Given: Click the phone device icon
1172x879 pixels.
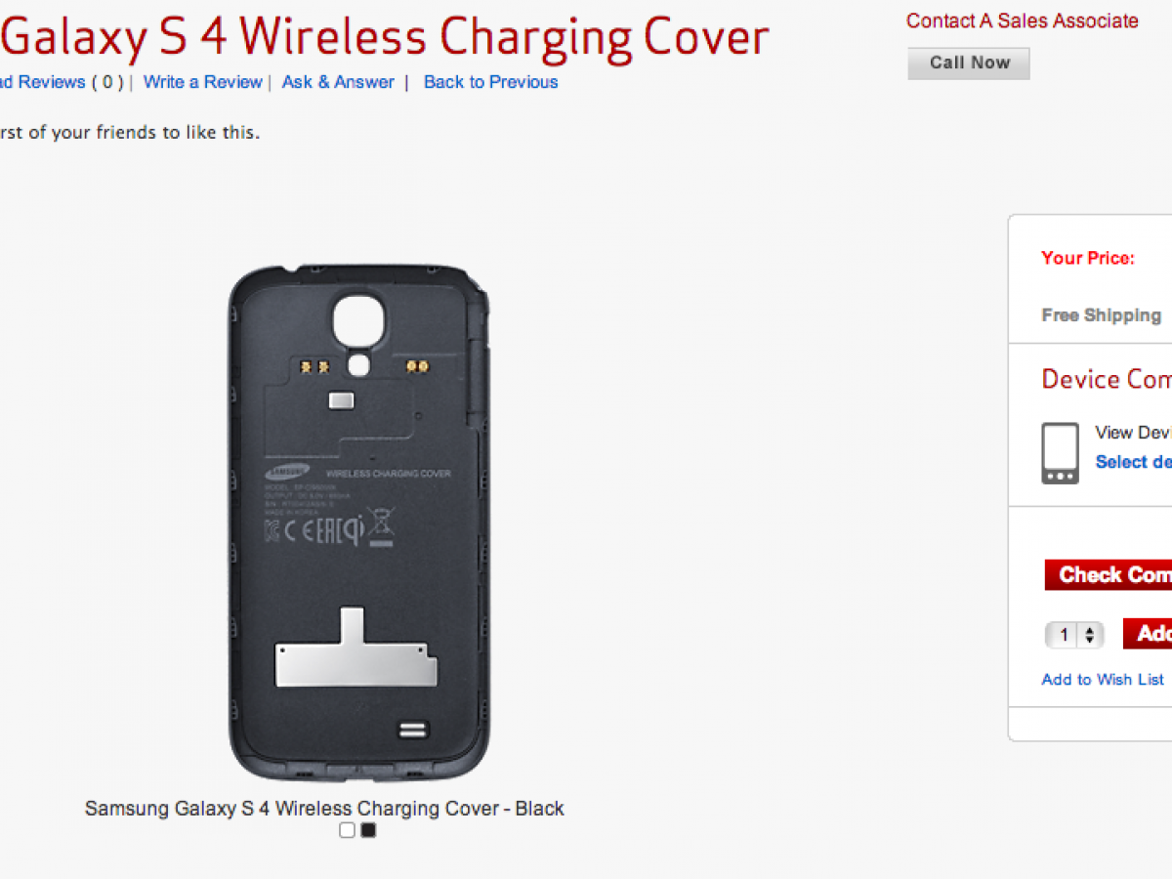Looking at the screenshot, I should [1061, 453].
